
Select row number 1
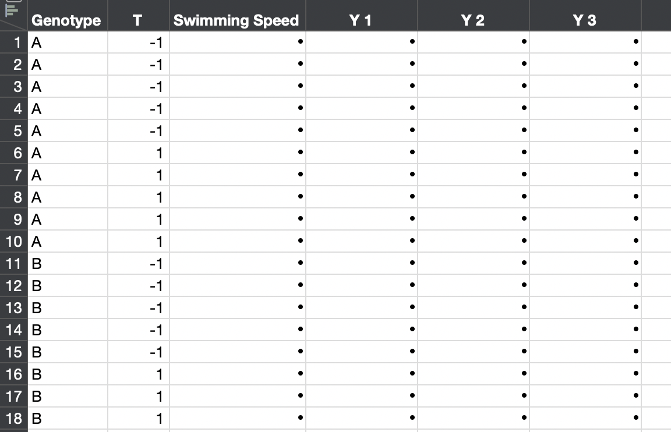(13, 43)
